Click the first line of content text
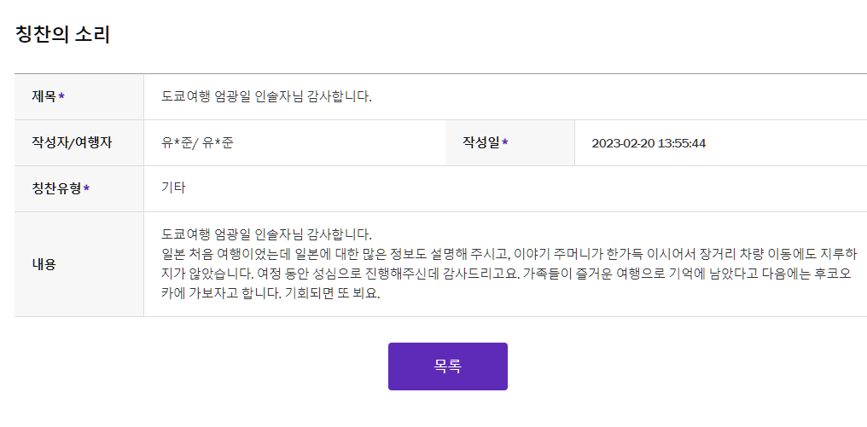 tap(266, 234)
